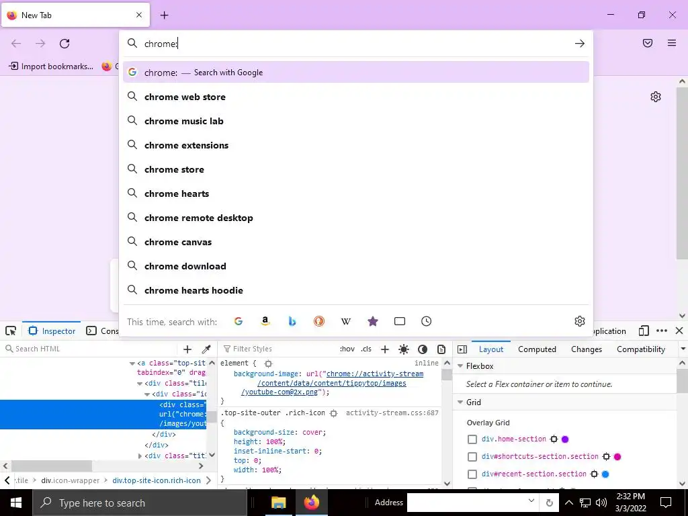This screenshot has width=688, height=516.
Task: Switch to the Inspector tab
Action: point(52,331)
